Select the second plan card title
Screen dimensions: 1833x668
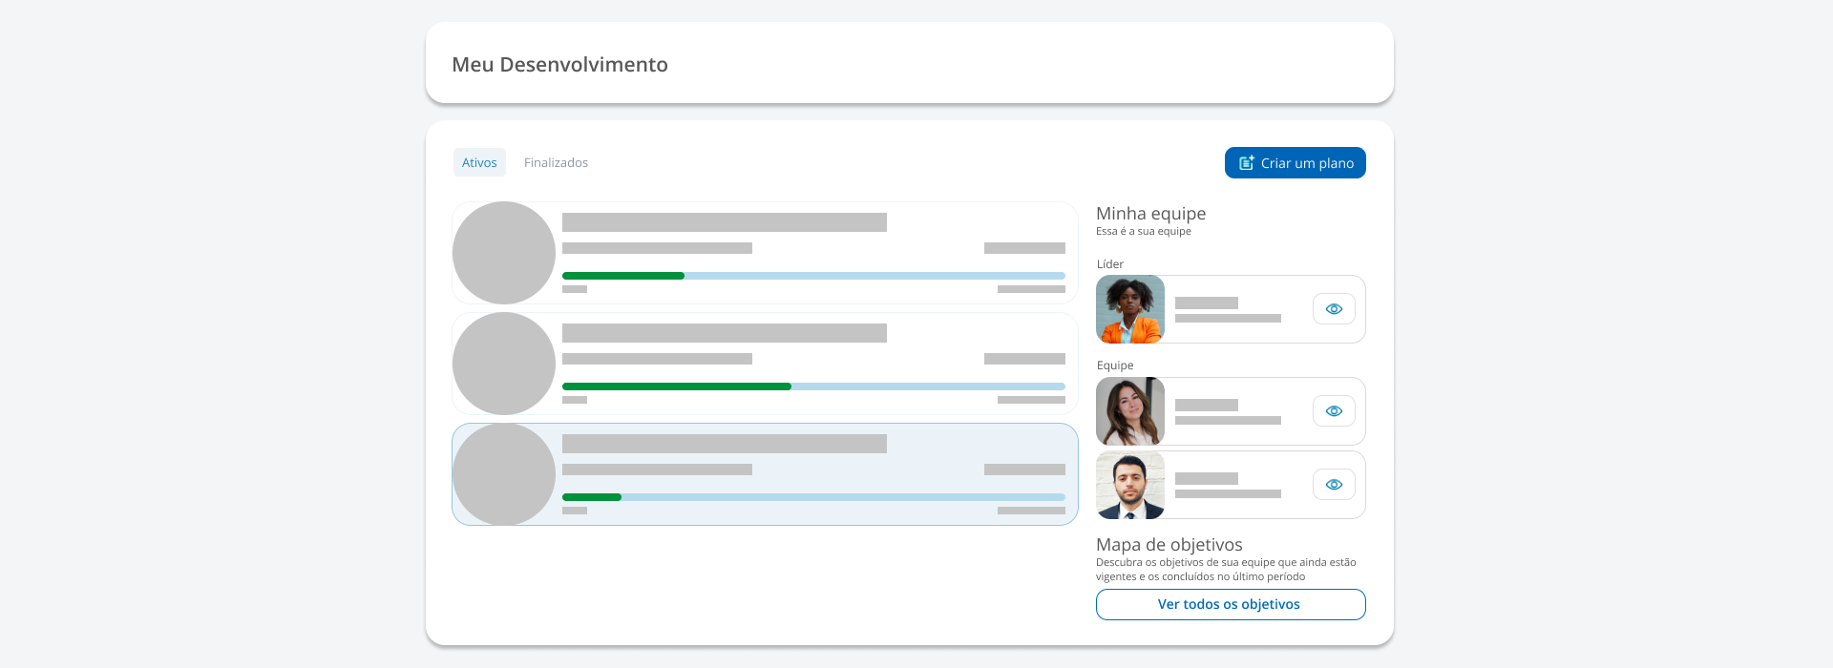pos(724,333)
